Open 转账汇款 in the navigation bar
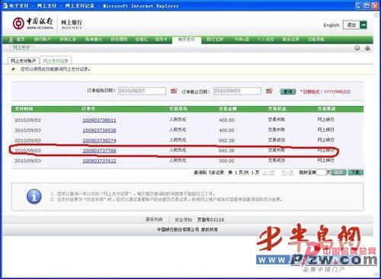Viewport: 381px width, 279px height. pos(68,40)
